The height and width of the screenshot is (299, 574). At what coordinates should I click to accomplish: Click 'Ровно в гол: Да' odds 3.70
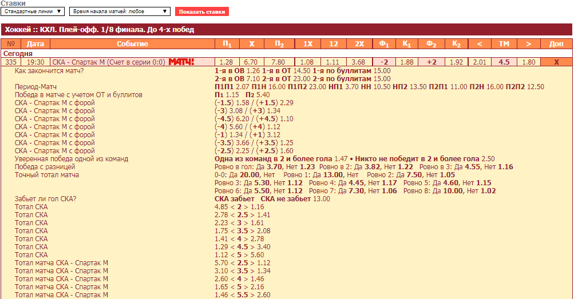coord(275,167)
